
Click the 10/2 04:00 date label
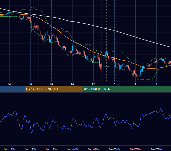tap(156, 148)
